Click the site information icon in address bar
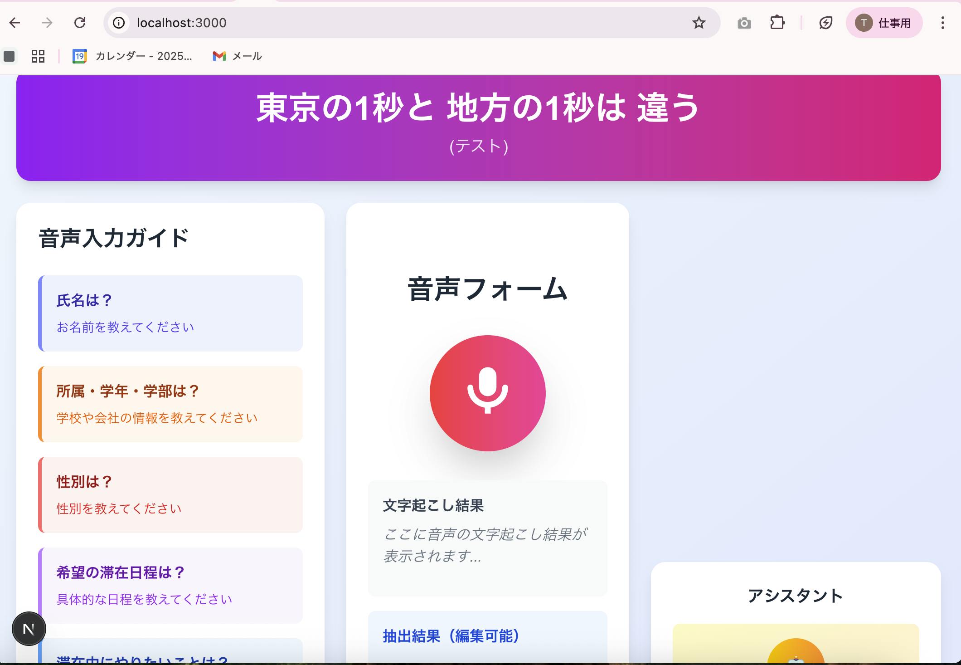Image resolution: width=961 pixels, height=665 pixels. (x=119, y=23)
